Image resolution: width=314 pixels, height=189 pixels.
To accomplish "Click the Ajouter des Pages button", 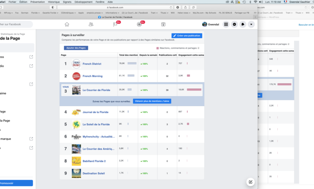I will (76, 48).
